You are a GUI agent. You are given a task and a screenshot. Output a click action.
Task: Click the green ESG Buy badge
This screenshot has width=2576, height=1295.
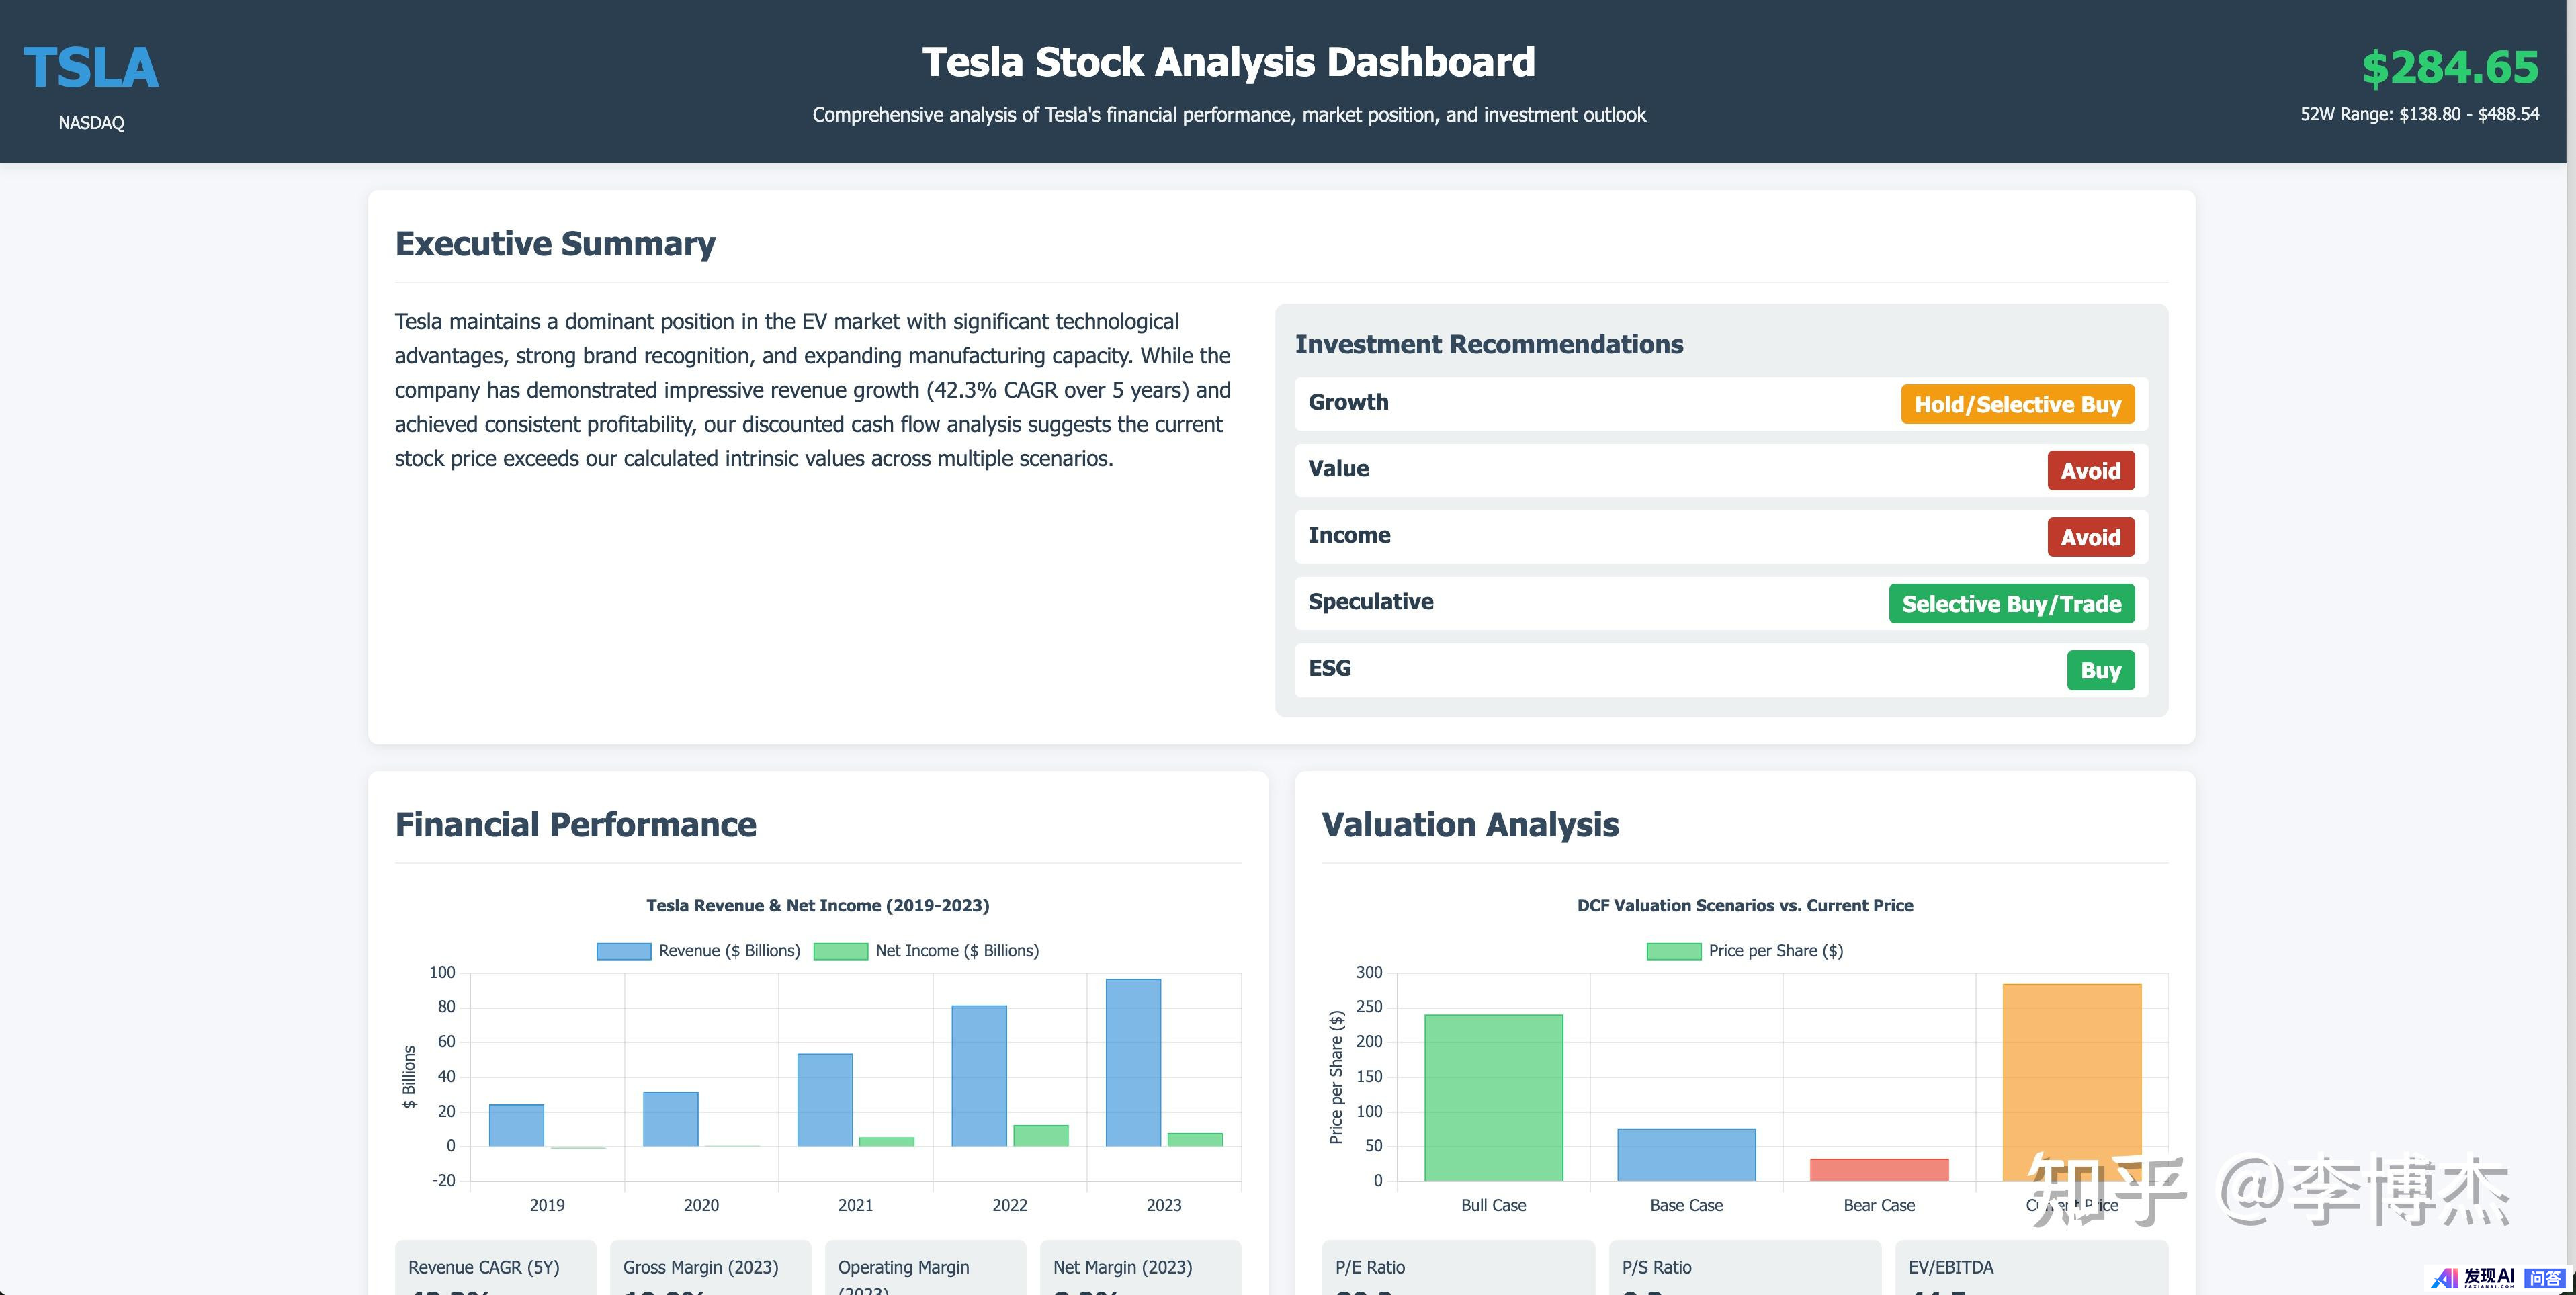[x=2099, y=670]
